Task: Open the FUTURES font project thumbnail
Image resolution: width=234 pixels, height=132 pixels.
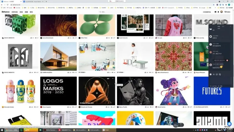Action: point(212,91)
